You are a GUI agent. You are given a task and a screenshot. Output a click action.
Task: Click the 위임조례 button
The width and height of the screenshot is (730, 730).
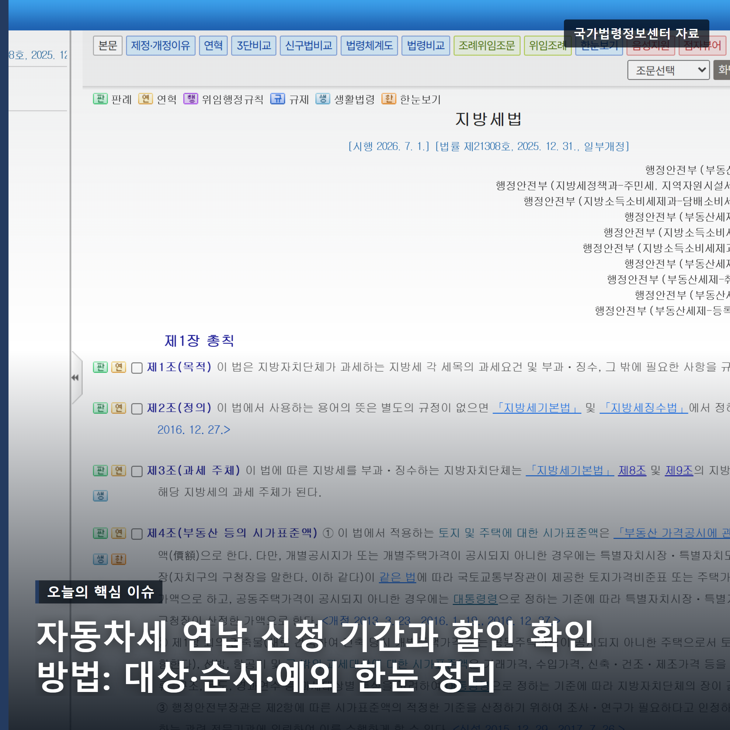[547, 46]
